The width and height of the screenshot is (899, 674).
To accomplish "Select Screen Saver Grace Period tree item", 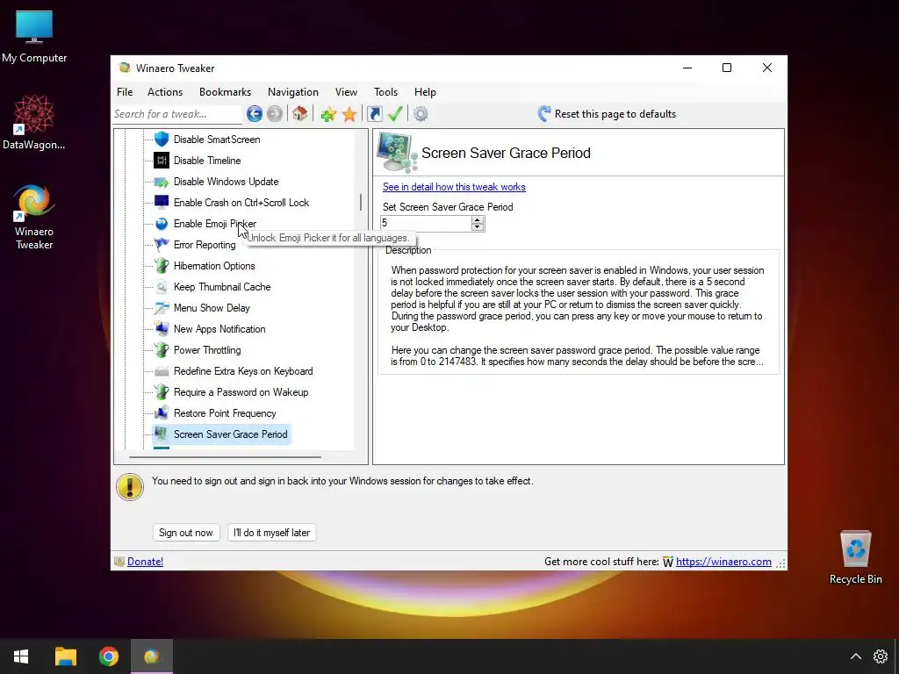I will point(220,434).
